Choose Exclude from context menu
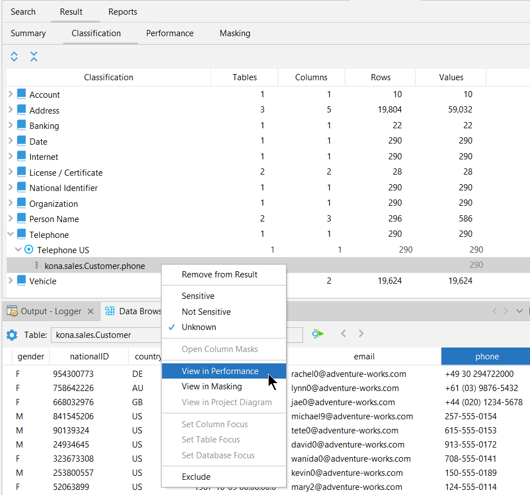 (x=224, y=477)
